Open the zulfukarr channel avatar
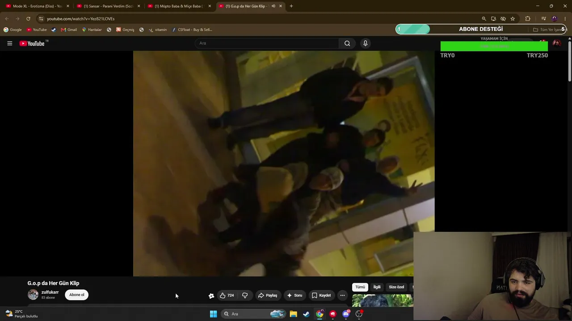Viewport: 572px width, 321px height. click(33, 295)
